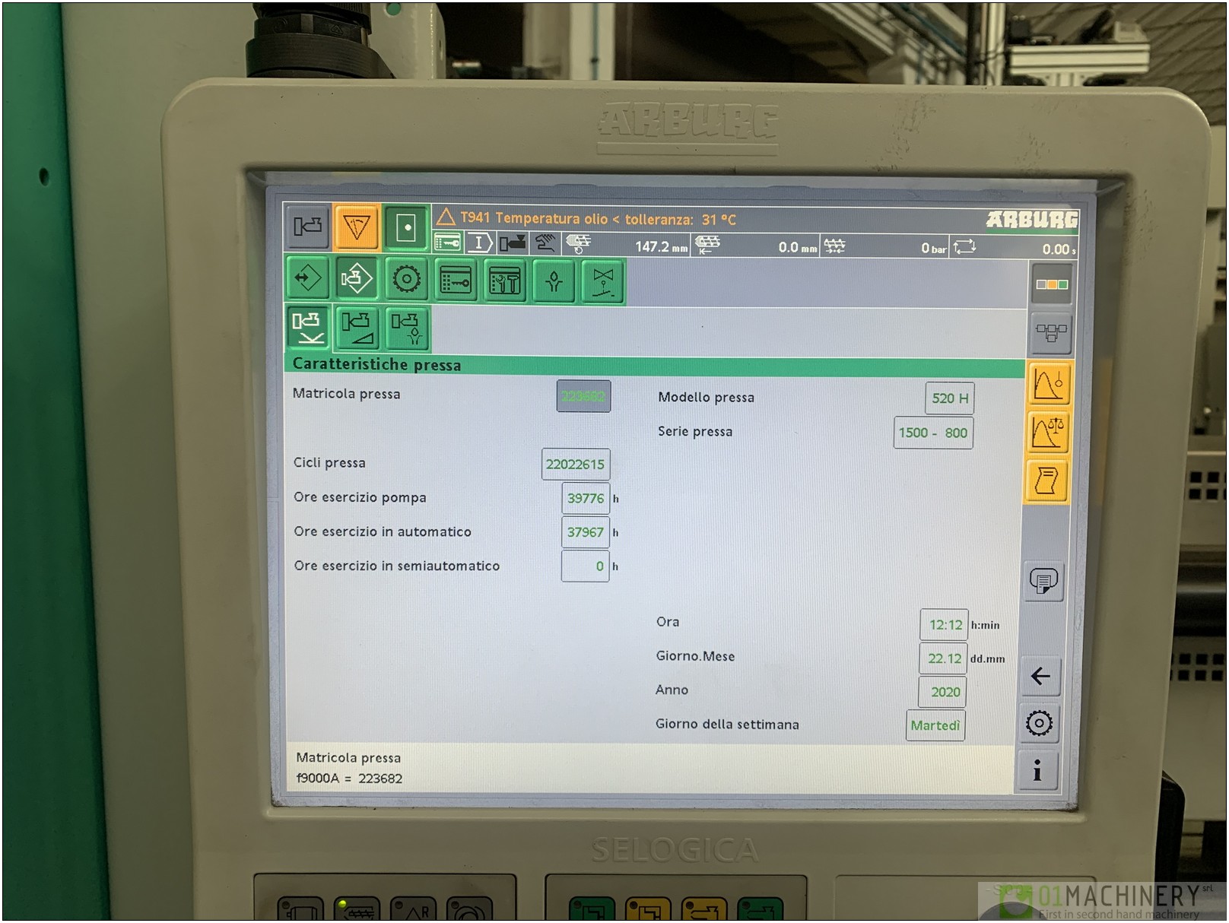
Task: Select the Giorno.Mese date field 22.12
Action: tap(943, 658)
